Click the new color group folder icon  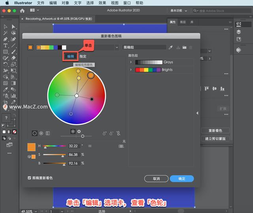(x=184, y=47)
